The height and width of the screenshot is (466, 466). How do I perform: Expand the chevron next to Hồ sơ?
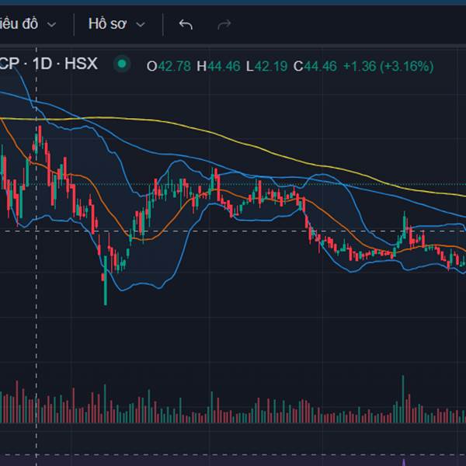point(141,25)
